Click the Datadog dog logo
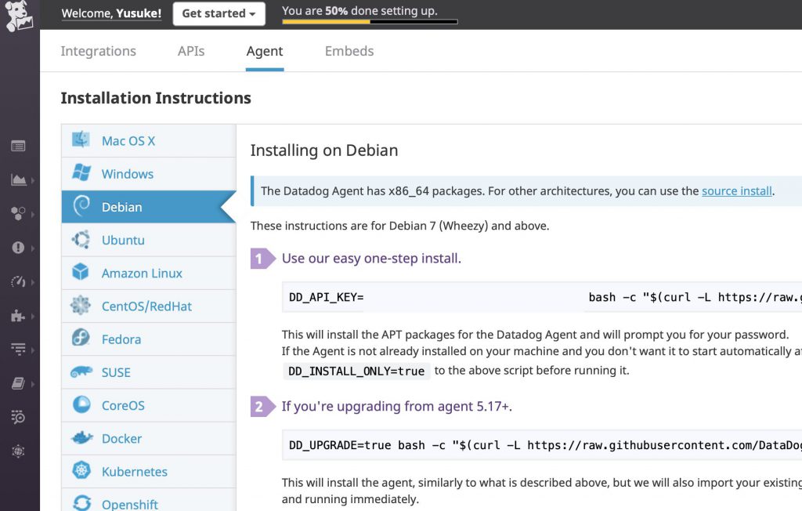802x511 pixels. click(x=19, y=16)
